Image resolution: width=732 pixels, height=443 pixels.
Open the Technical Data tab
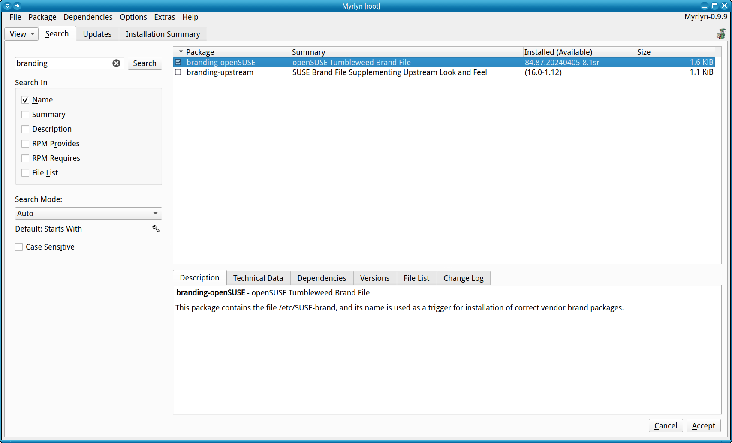tap(258, 278)
